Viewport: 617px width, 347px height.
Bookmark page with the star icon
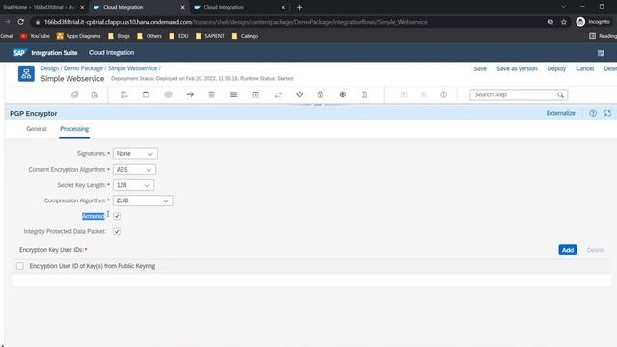(x=563, y=22)
